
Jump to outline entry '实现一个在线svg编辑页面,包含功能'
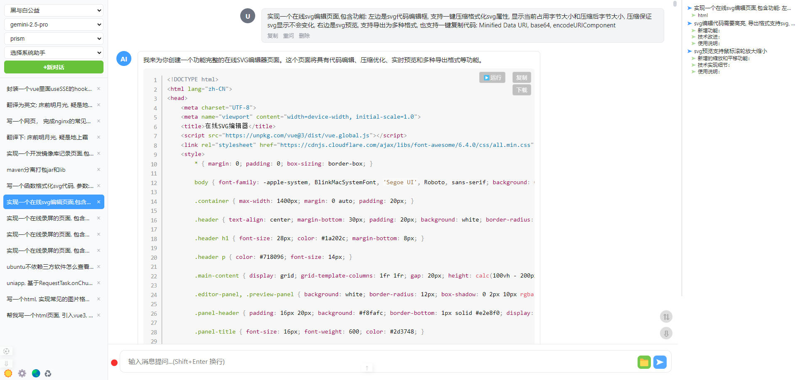(x=742, y=8)
